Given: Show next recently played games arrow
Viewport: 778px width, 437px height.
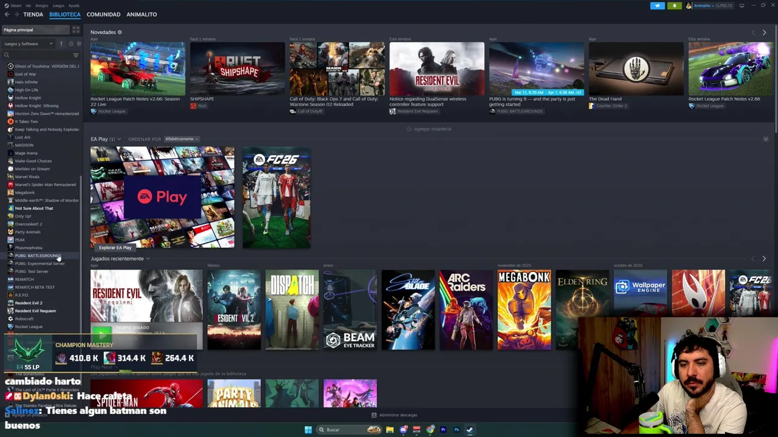Looking at the screenshot, I should [x=764, y=259].
